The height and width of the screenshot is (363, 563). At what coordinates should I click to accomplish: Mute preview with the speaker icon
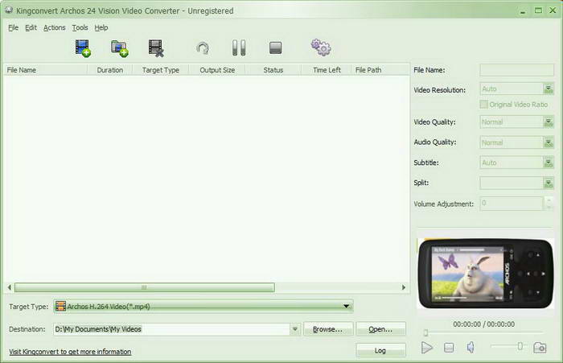(x=471, y=348)
